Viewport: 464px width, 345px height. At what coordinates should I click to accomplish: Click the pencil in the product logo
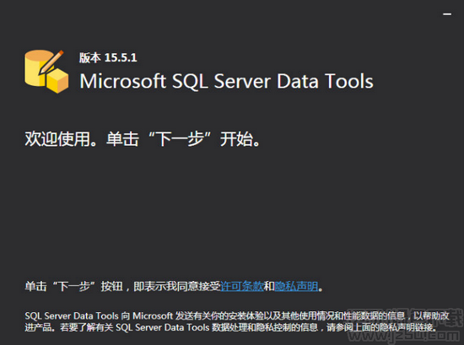coord(51,62)
